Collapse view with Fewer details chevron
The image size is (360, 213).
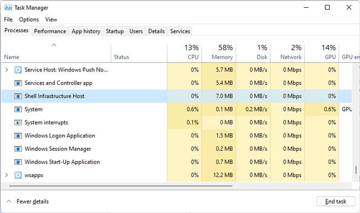(9, 201)
